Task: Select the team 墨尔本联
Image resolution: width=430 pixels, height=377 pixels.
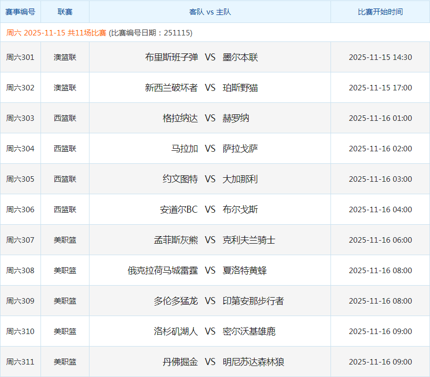Action: click(x=239, y=57)
